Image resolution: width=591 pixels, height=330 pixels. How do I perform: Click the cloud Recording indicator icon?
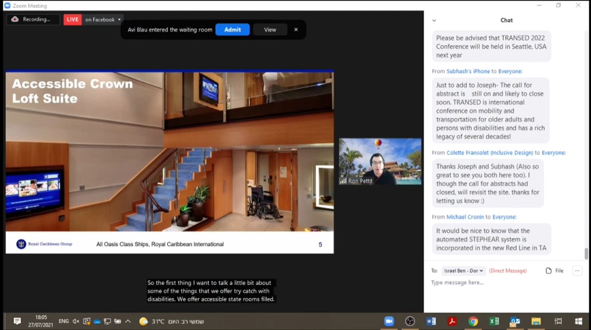(16, 19)
